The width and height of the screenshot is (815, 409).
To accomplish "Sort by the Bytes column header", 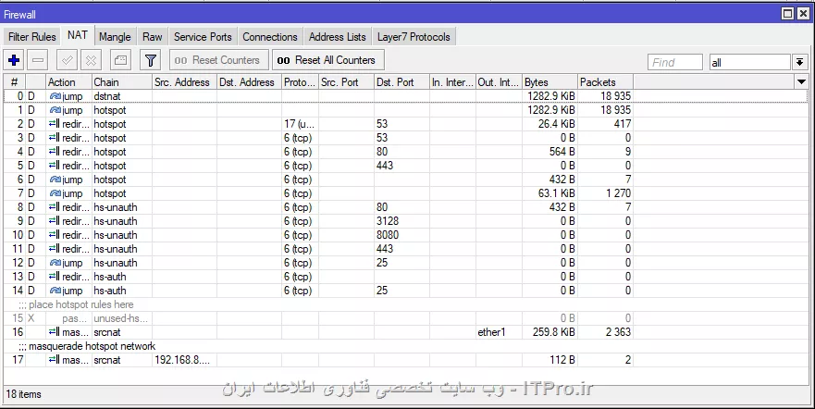I will point(550,82).
